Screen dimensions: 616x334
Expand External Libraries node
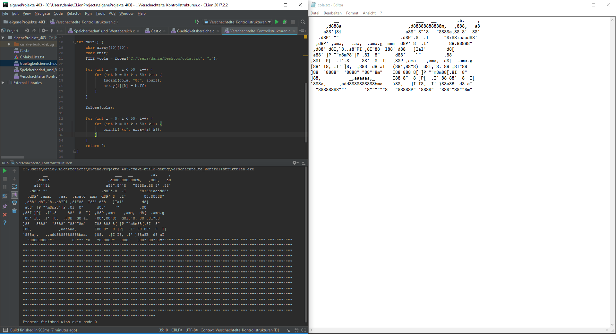[3, 83]
